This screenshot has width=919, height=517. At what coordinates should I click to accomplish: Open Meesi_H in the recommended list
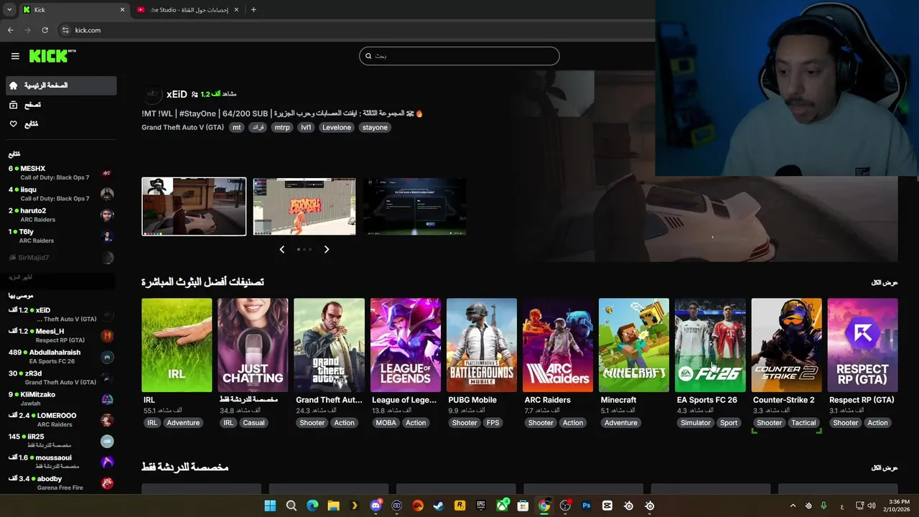(61, 336)
